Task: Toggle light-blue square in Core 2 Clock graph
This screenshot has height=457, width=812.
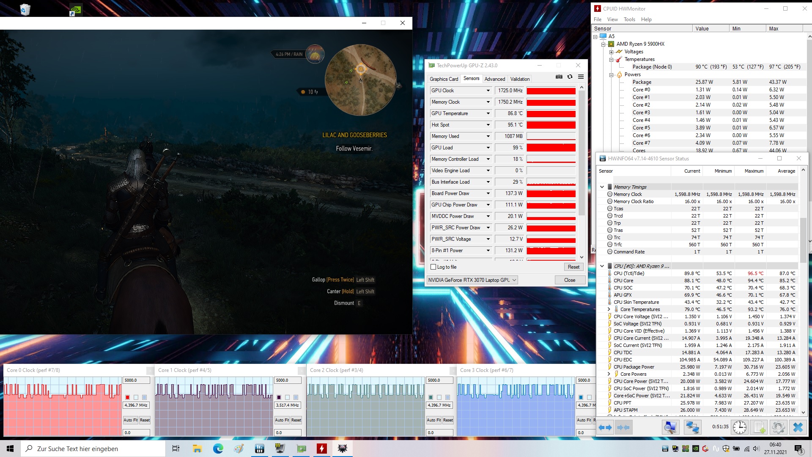Action: pyautogui.click(x=447, y=397)
